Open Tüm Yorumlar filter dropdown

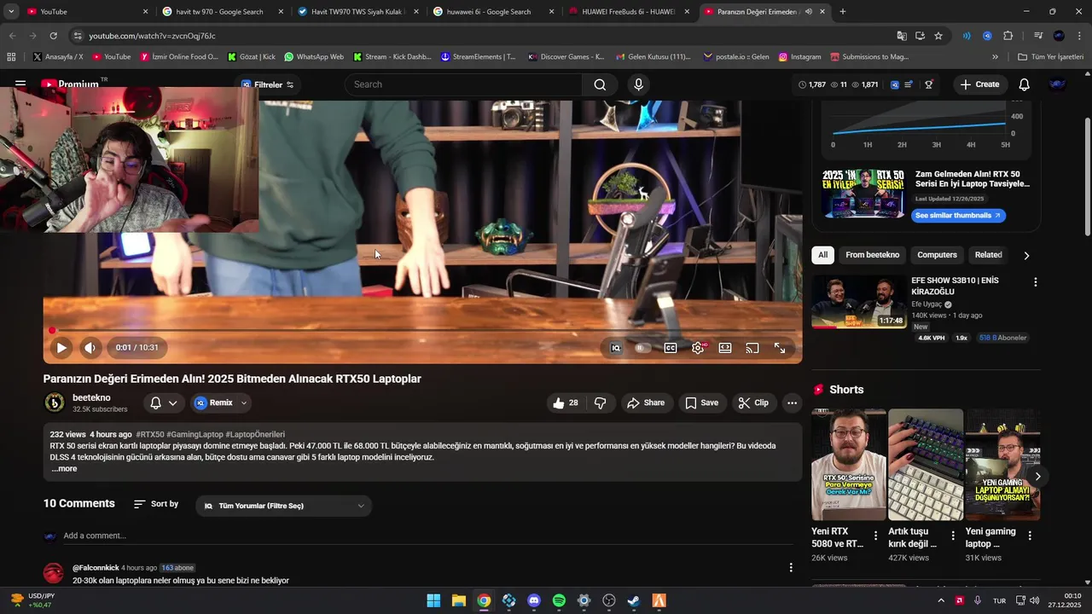(x=284, y=506)
